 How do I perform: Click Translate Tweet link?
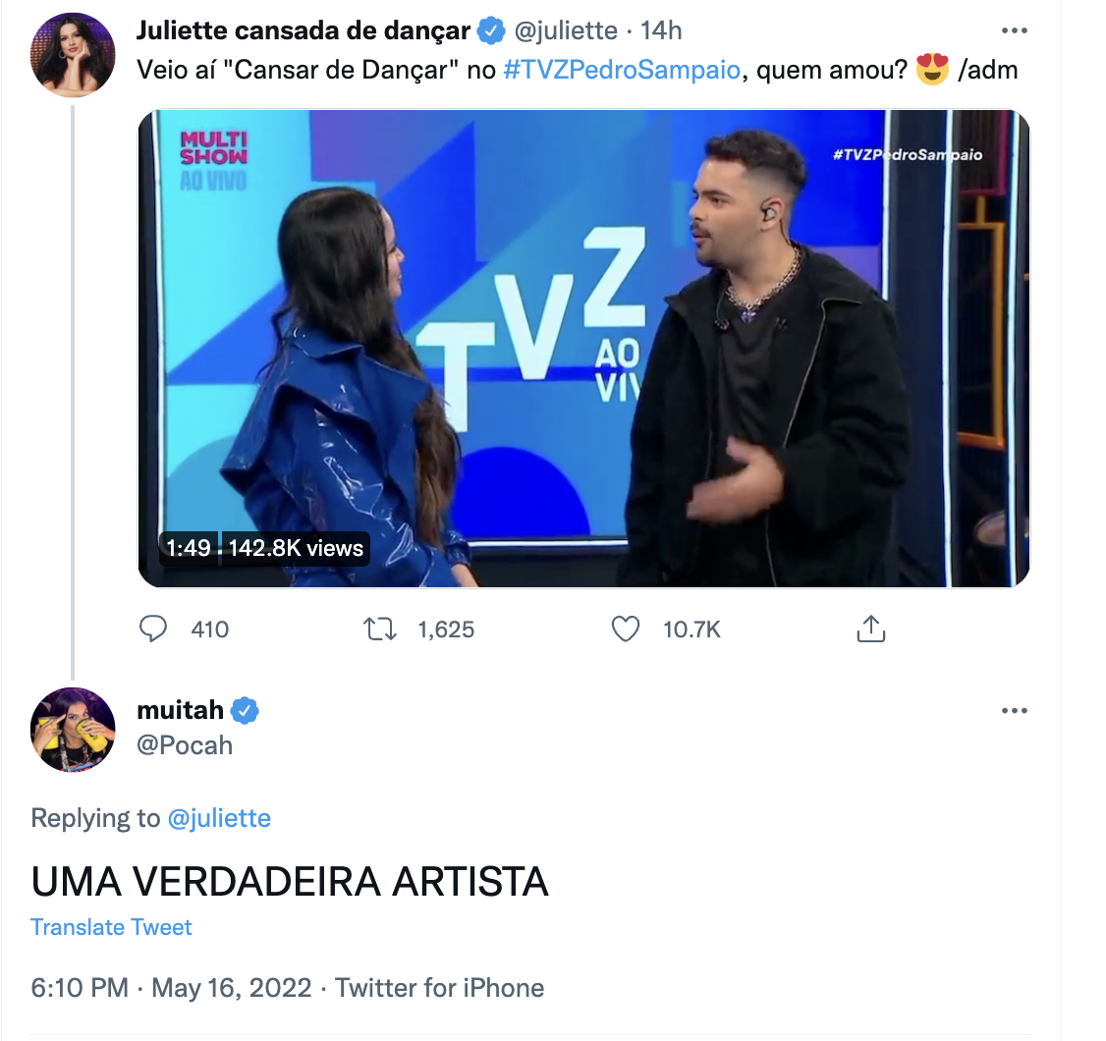pos(112,927)
